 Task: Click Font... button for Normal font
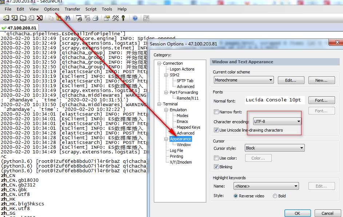322,100
